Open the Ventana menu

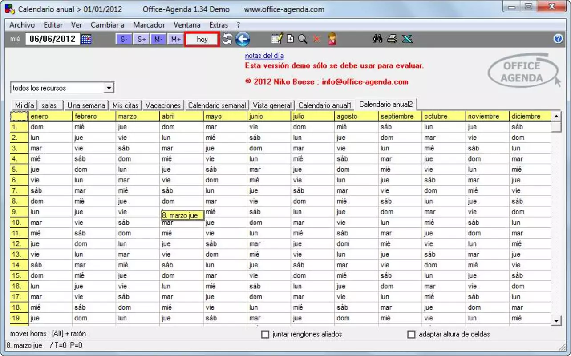187,25
